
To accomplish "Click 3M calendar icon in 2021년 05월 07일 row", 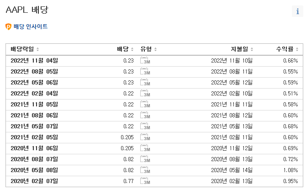I will click(145, 126).
